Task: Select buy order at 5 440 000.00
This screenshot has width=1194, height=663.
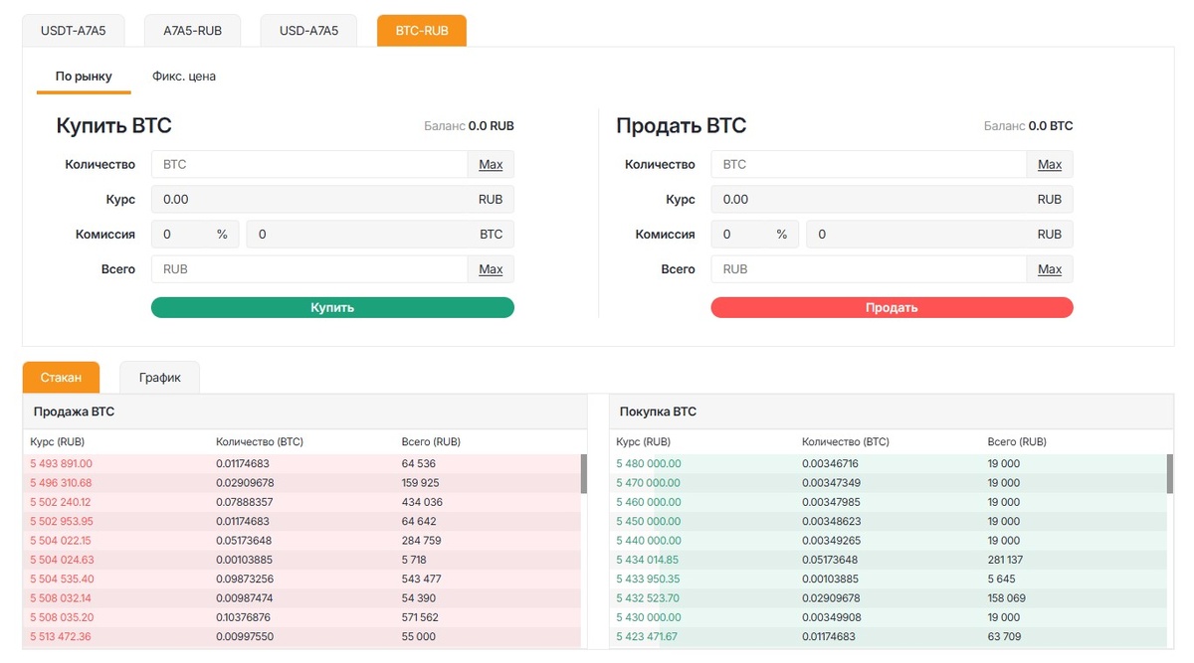Action: click(888, 541)
